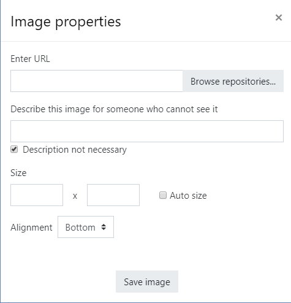Viewport: 291px width, 303px height.
Task: Open the Alignment dropdown showing Bottom
Action: (x=86, y=227)
